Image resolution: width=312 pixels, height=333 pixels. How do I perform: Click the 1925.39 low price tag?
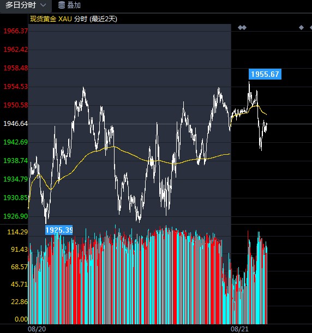(59, 230)
